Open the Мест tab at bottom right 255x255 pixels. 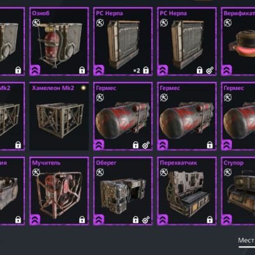[246, 241]
